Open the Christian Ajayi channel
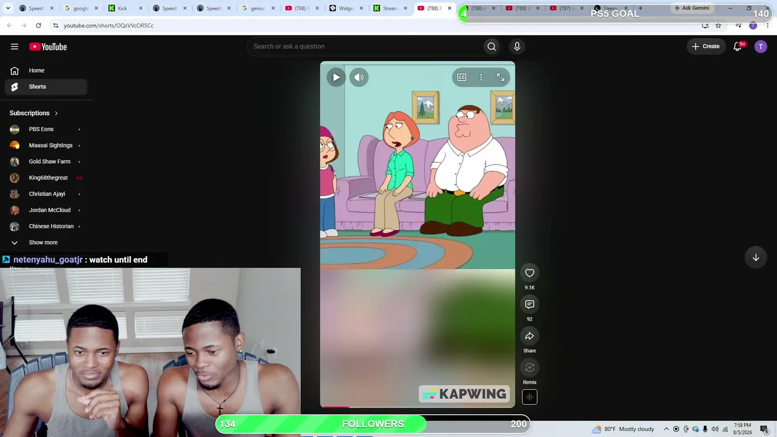The height and width of the screenshot is (437, 777). (46, 194)
